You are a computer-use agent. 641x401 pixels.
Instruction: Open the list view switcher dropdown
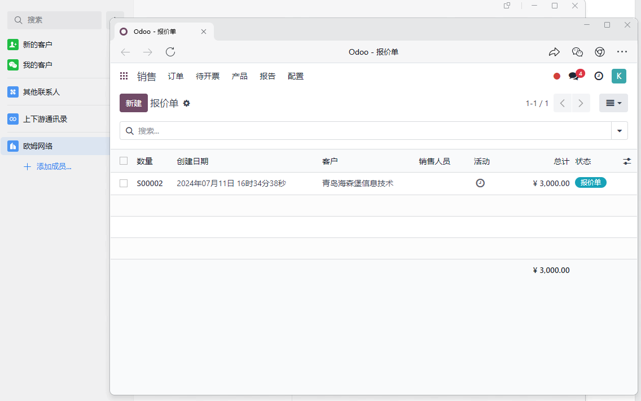pyautogui.click(x=613, y=103)
